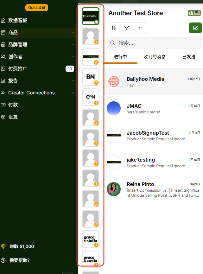
Task: Select the CN brand store thumbnail
Action: click(91, 97)
